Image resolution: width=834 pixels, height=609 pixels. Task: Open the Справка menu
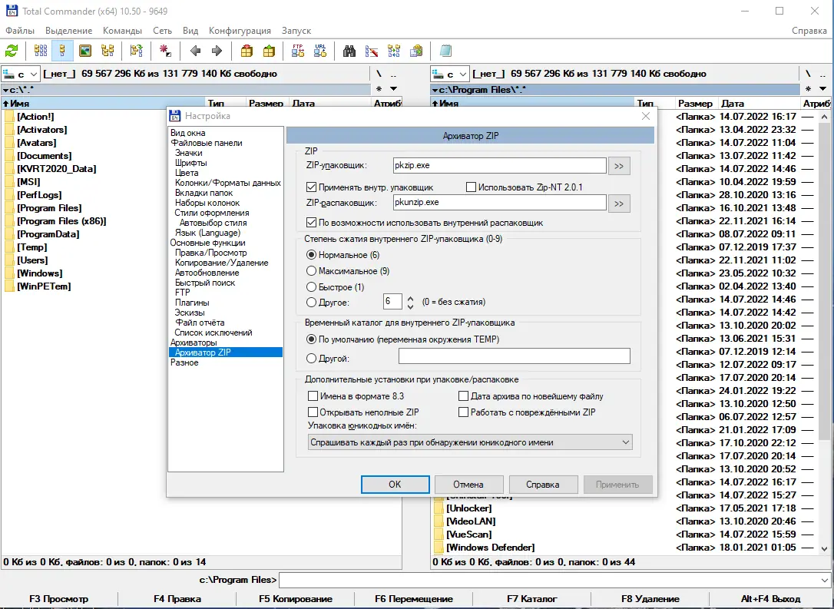tap(809, 30)
